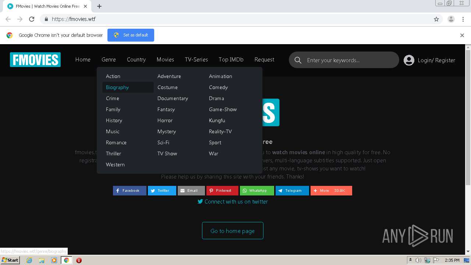Reload the page in Chrome
471x265 pixels.
click(x=32, y=19)
